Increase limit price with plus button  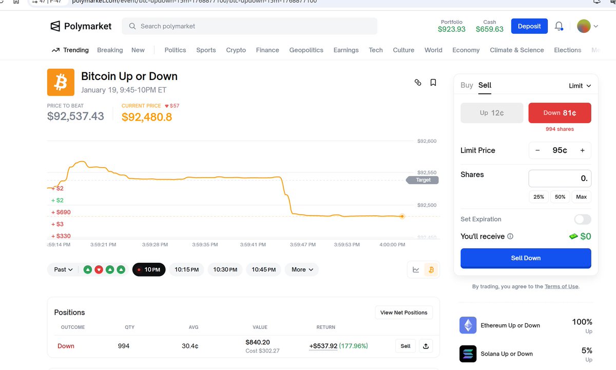pyautogui.click(x=583, y=150)
